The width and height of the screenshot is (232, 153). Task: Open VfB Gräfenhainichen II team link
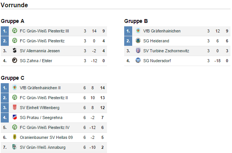pos(40,88)
